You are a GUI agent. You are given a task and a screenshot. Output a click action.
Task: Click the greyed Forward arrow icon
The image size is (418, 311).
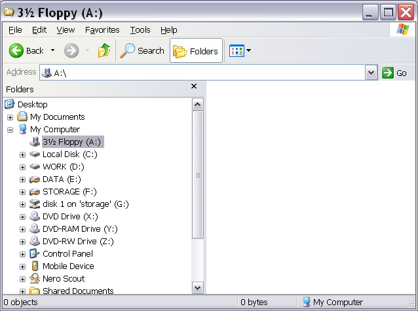[71, 50]
